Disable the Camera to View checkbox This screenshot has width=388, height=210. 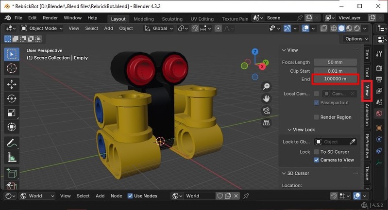click(317, 160)
